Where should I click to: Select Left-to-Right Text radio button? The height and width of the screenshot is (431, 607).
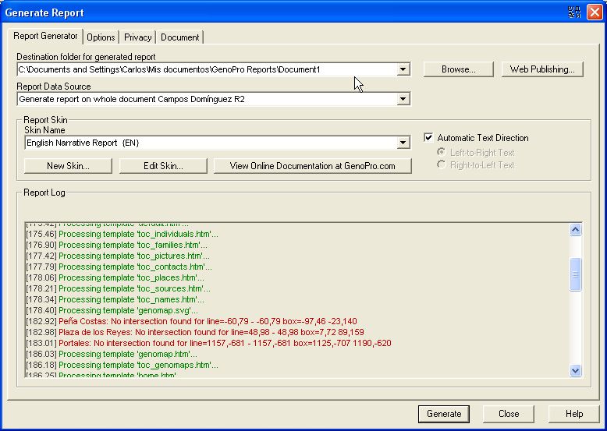442,152
